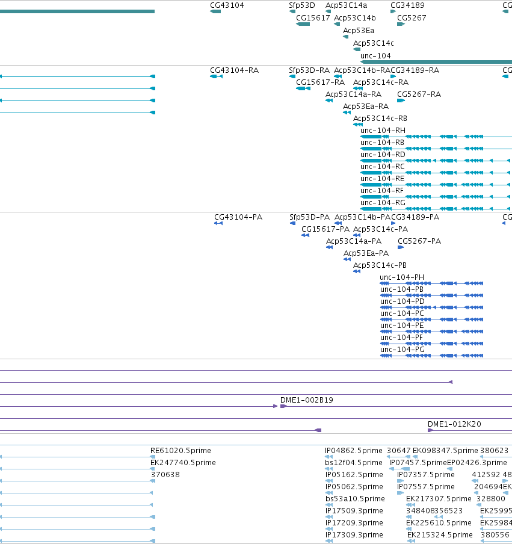512x544 pixels.
Task: Open cDNA label IP17209.3prime
Action: pos(354,522)
